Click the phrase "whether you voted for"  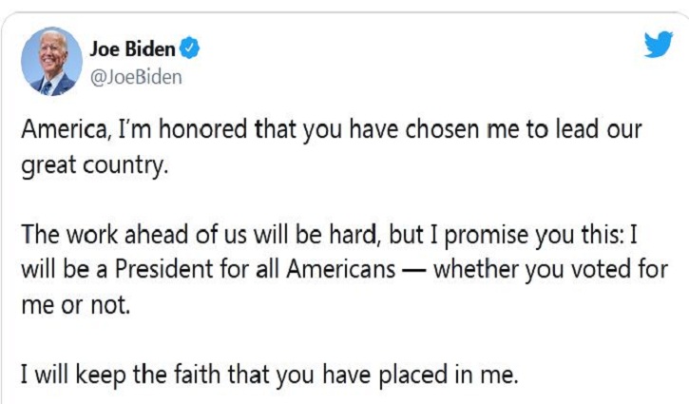550,269
